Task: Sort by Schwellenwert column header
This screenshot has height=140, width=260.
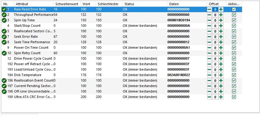Action: click(x=65, y=4)
